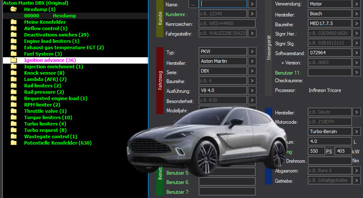Click the Benutzer 7 input field

(227, 191)
